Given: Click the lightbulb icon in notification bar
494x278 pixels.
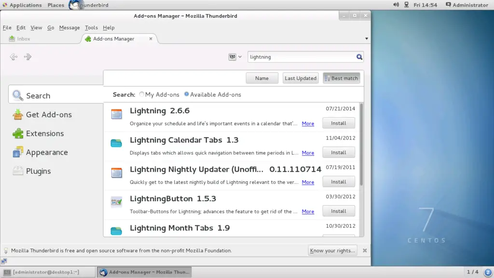Looking at the screenshot, I should click(6, 250).
